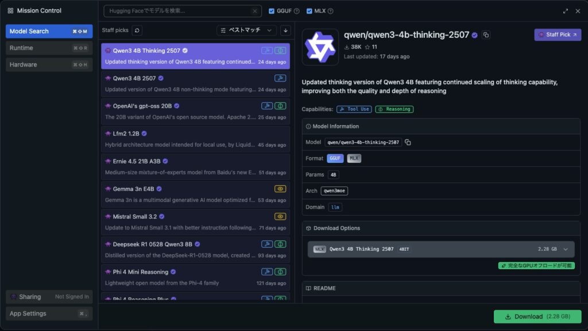
Task: Click the tool use icon on Phi 4 Mini Reasoning
Action: pos(267,272)
